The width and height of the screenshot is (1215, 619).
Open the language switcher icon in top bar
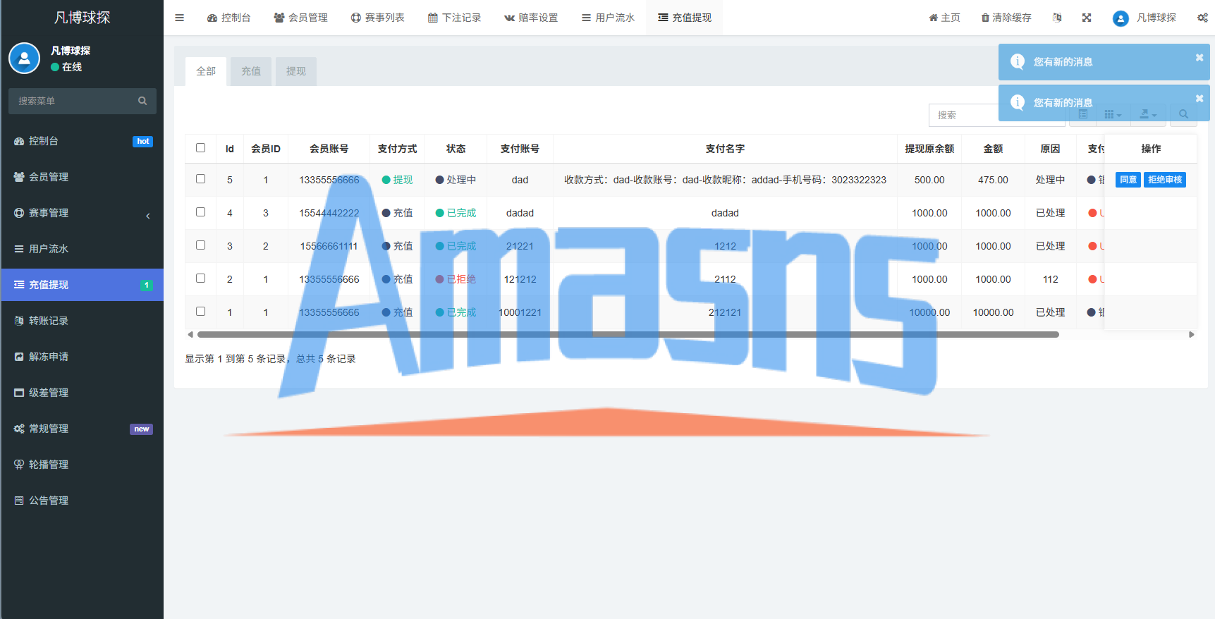[1057, 18]
